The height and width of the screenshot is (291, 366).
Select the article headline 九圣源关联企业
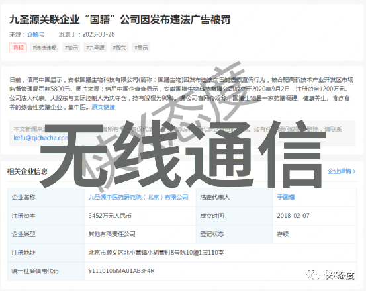[120, 20]
